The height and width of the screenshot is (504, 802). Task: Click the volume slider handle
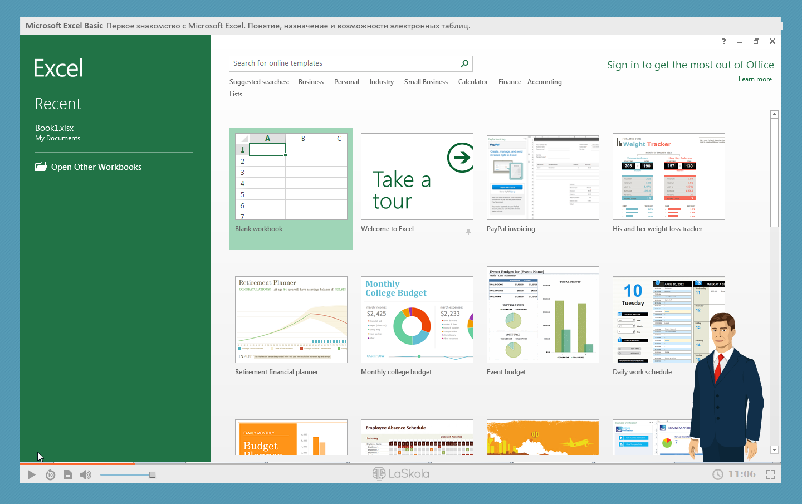[x=152, y=474]
